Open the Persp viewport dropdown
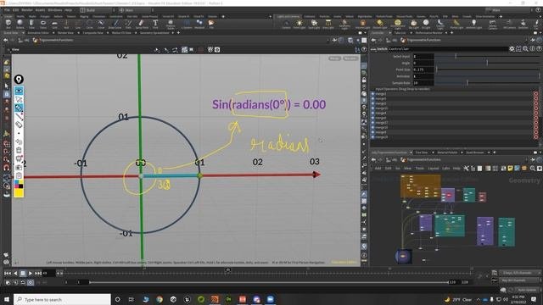This screenshot has width=543, height=305. click(x=334, y=58)
